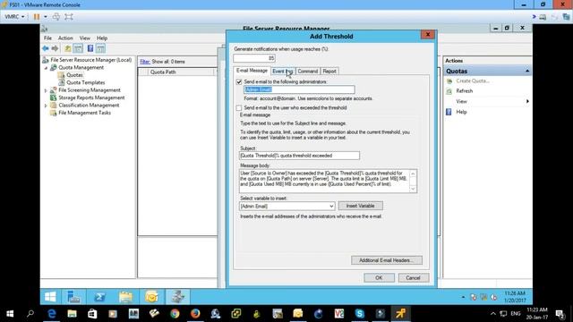This screenshot has height=322, width=573.
Task: Open the Action menu
Action: click(65, 38)
